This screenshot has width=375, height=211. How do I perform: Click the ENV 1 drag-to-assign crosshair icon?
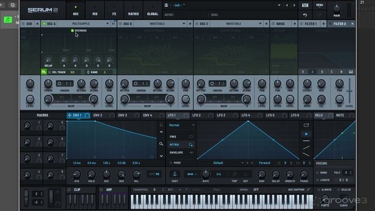click(x=69, y=115)
